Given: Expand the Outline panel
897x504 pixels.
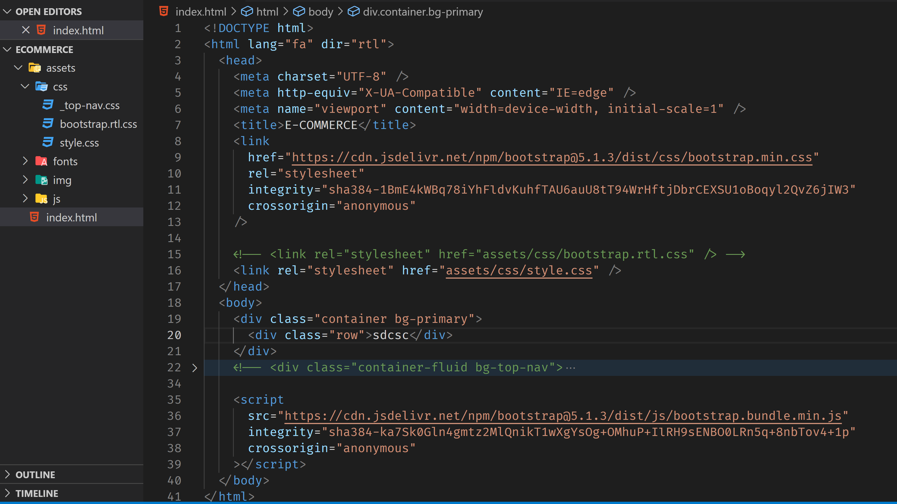Looking at the screenshot, I should coord(7,475).
